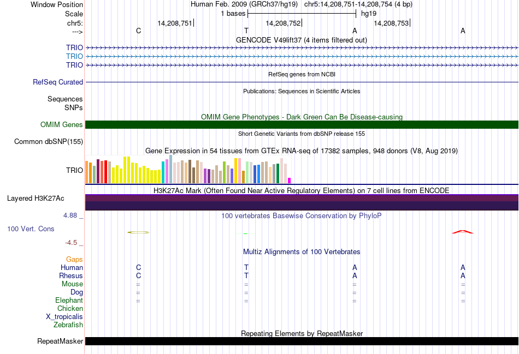Open H3K27Ac Mark ENCODE track title
The image size is (519, 354).
tap(302, 191)
